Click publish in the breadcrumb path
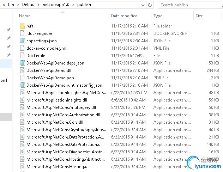 [x=84, y=5]
